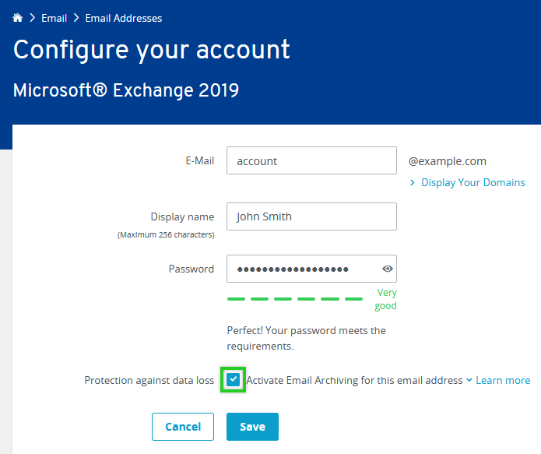
Task: Focus the Display name field John Smith
Action: coord(311,216)
